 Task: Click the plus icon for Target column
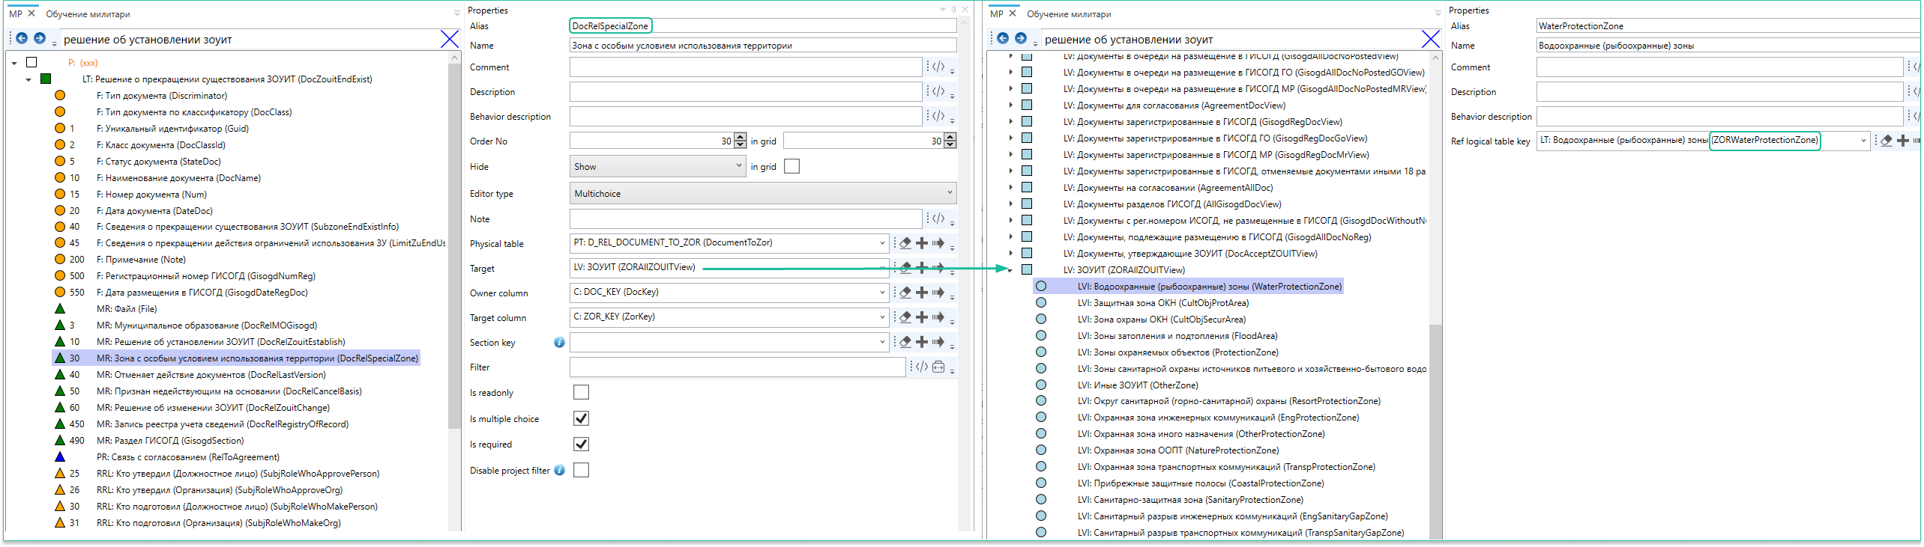[x=922, y=317]
